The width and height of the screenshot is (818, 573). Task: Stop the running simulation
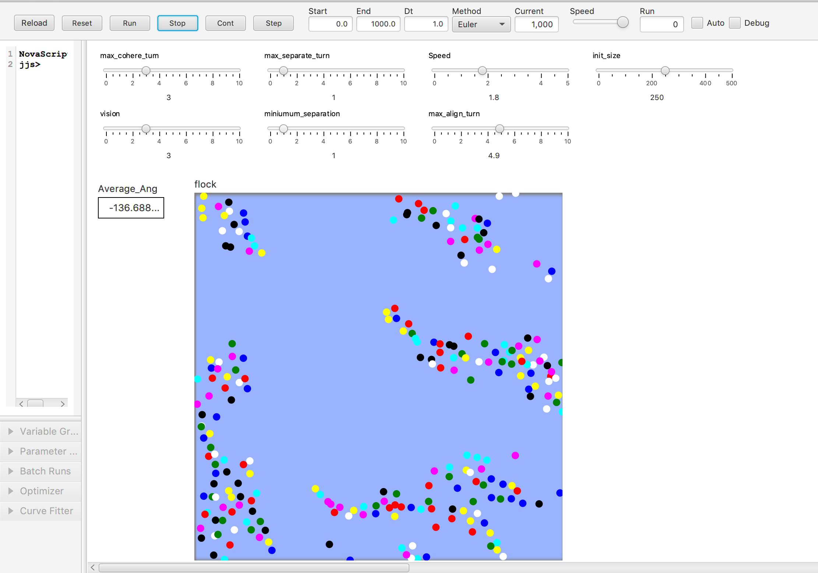pyautogui.click(x=177, y=23)
